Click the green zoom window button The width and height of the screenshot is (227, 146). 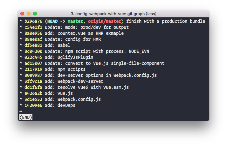coord(35,14)
